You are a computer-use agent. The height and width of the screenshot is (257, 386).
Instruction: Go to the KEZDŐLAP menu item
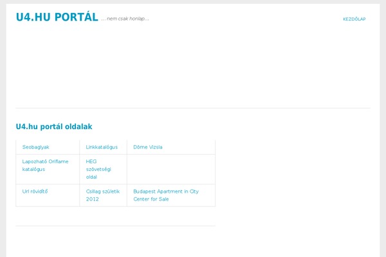coord(354,19)
